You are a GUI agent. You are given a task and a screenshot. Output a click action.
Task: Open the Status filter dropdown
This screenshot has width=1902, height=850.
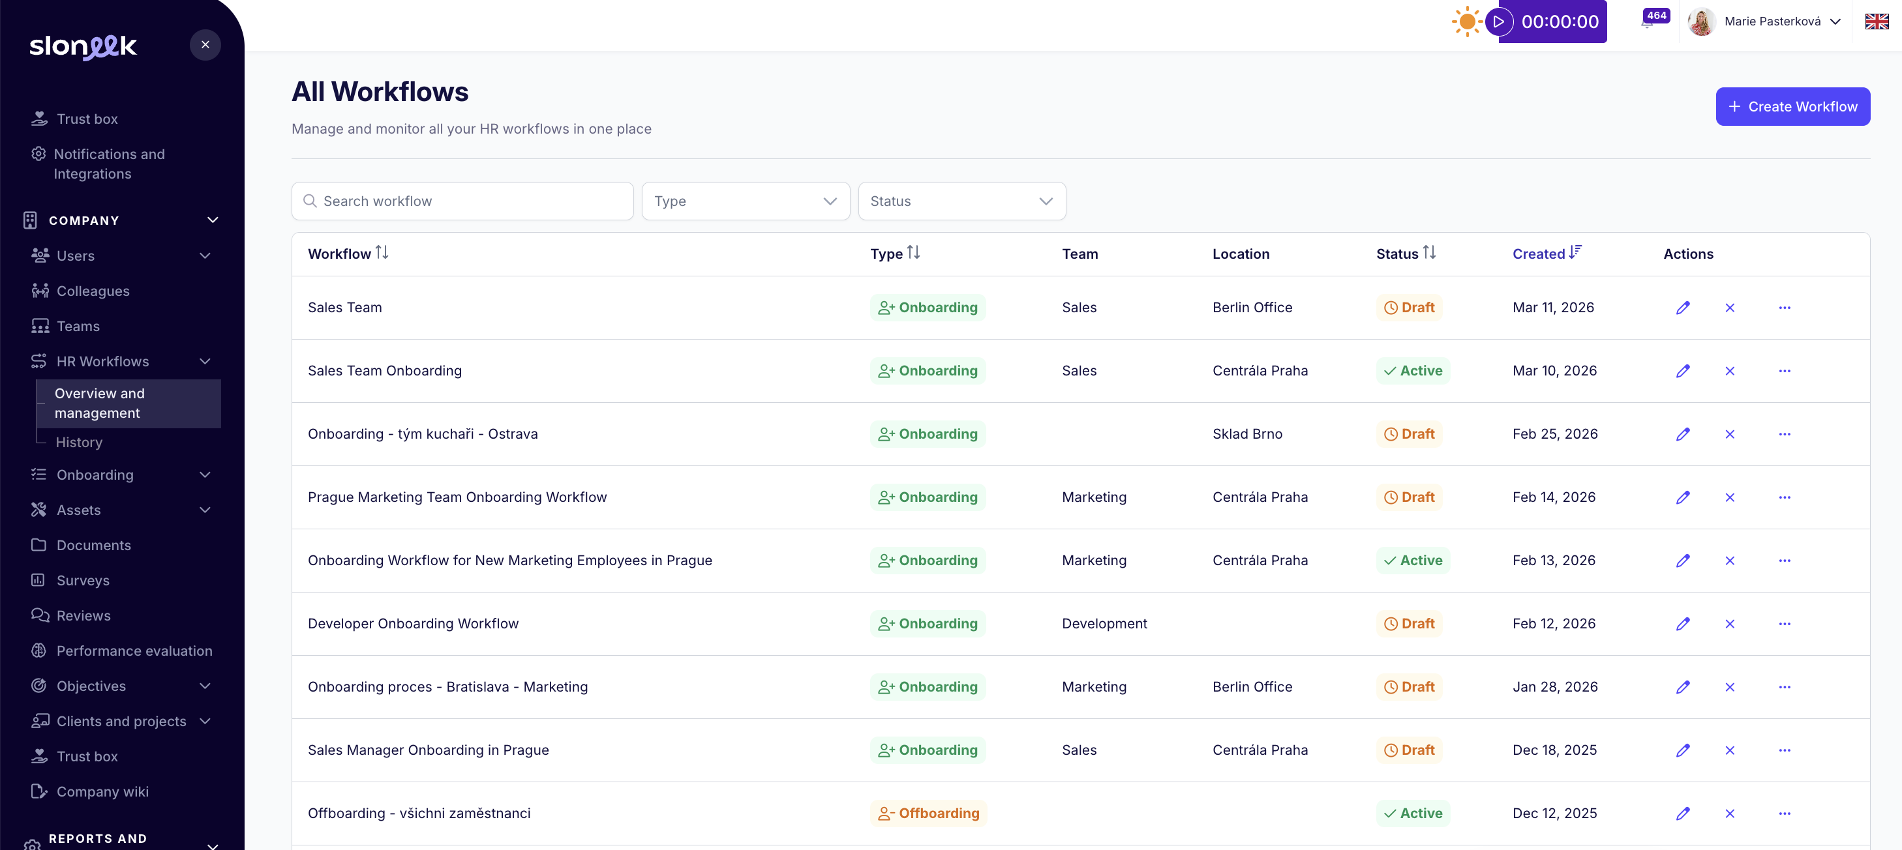(961, 201)
